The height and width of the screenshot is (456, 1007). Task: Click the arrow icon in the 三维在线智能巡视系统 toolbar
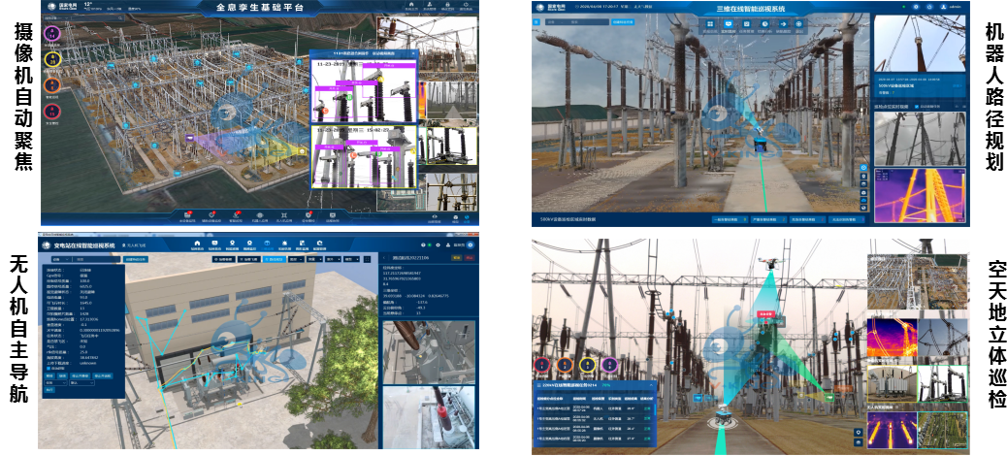click(784, 23)
